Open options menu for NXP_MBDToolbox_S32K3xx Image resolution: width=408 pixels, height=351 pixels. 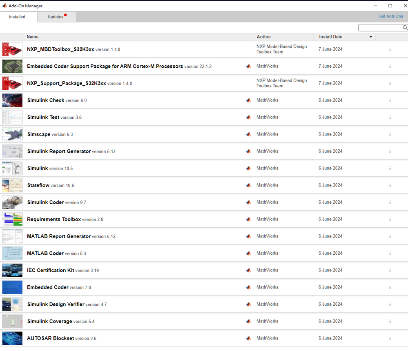390,49
